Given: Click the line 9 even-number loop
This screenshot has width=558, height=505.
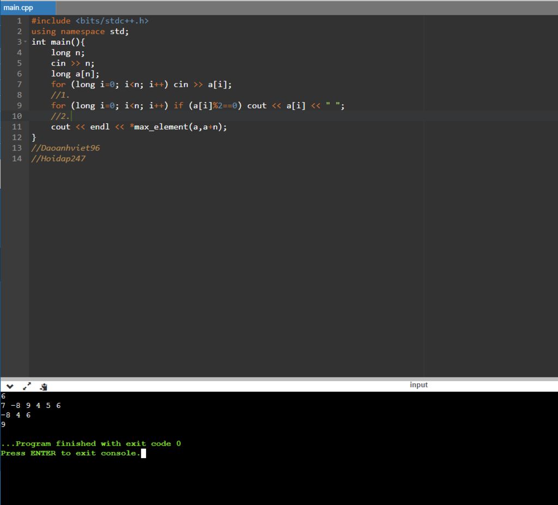Looking at the screenshot, I should pyautogui.click(x=197, y=105).
